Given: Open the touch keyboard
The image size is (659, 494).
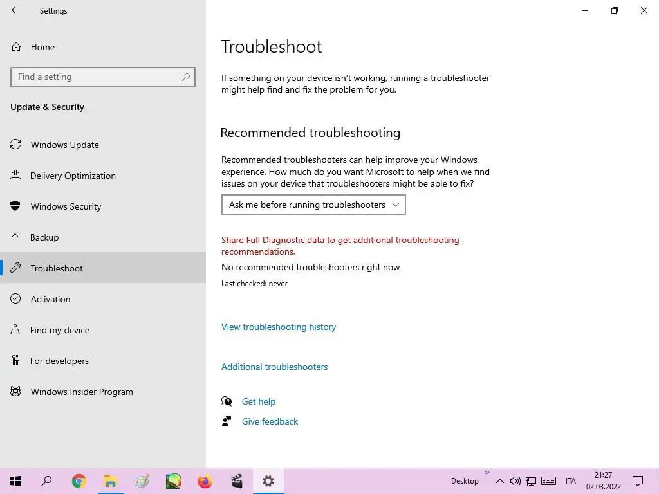Looking at the screenshot, I should coord(548,481).
